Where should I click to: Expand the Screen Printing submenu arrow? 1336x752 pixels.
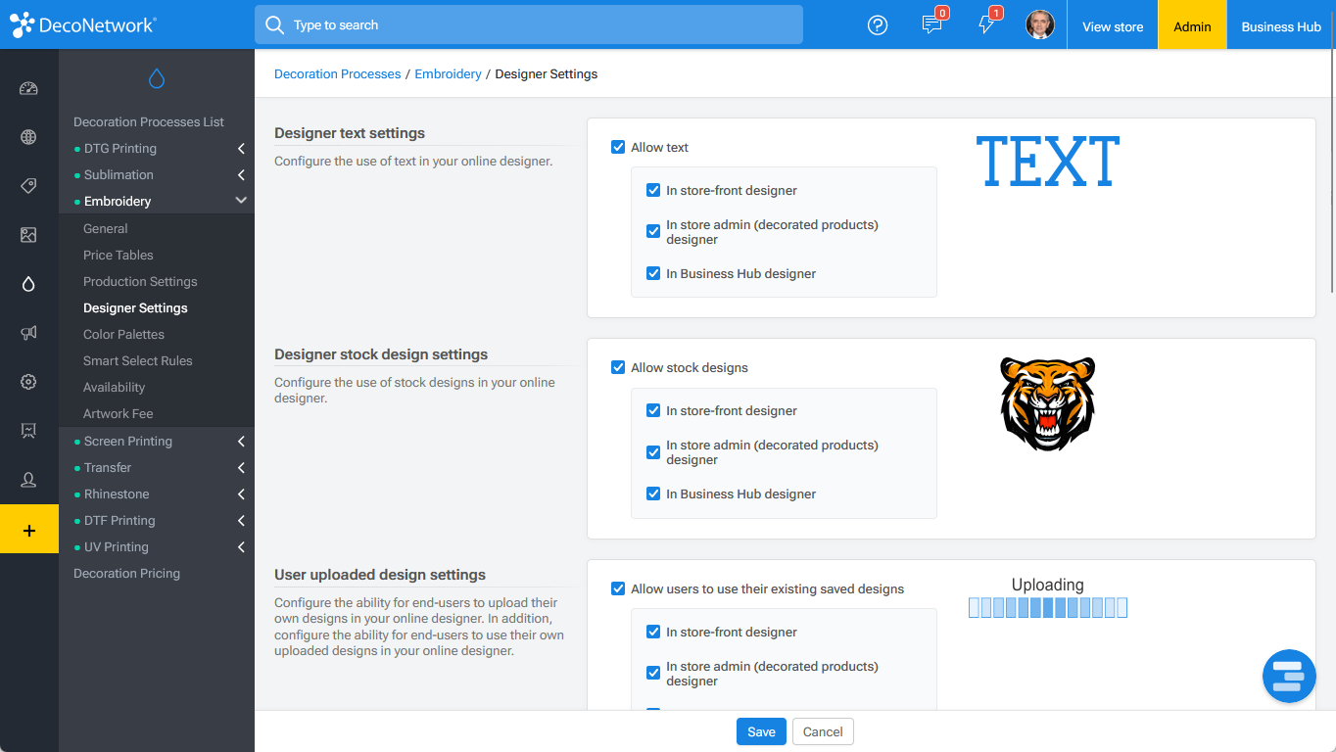click(x=241, y=442)
